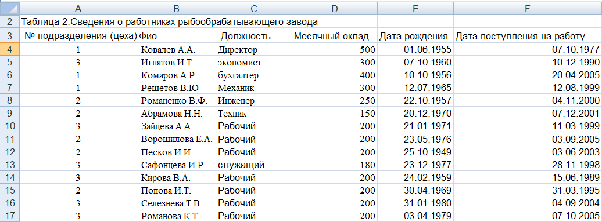Select salary cell with value 150

click(334, 113)
